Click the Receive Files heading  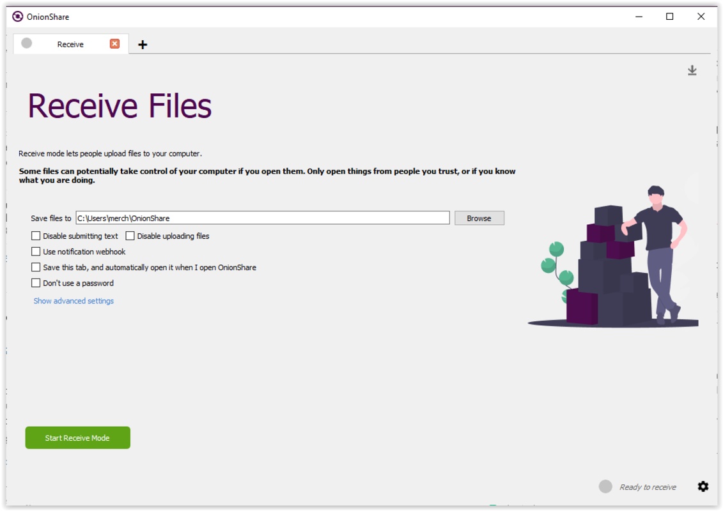[120, 106]
